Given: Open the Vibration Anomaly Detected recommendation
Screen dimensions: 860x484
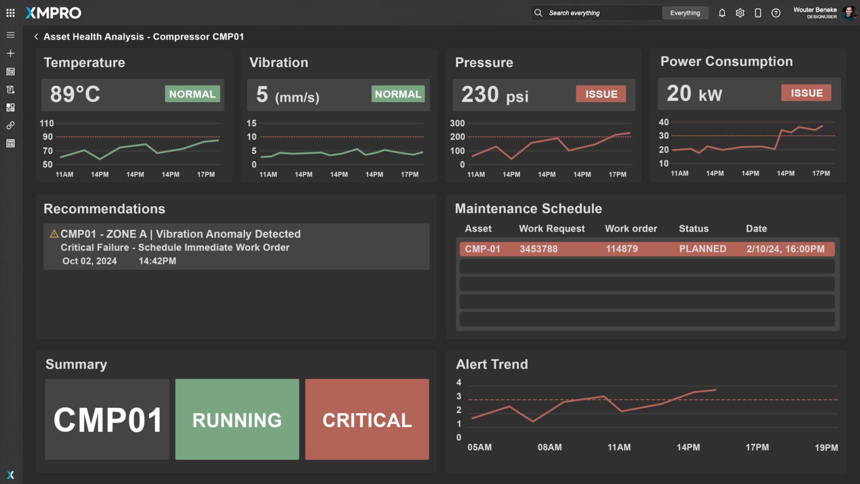Looking at the screenshot, I should point(236,246).
